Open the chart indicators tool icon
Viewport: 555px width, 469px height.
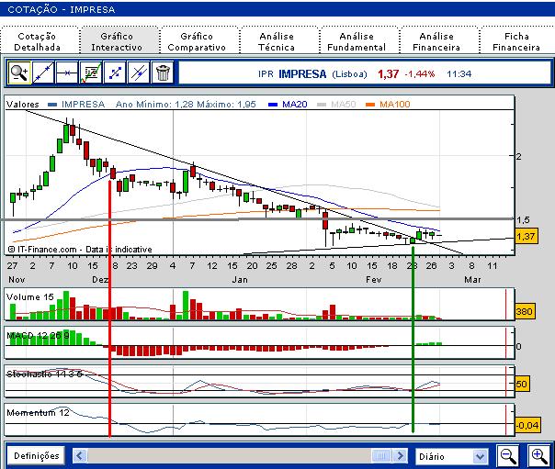click(x=91, y=73)
